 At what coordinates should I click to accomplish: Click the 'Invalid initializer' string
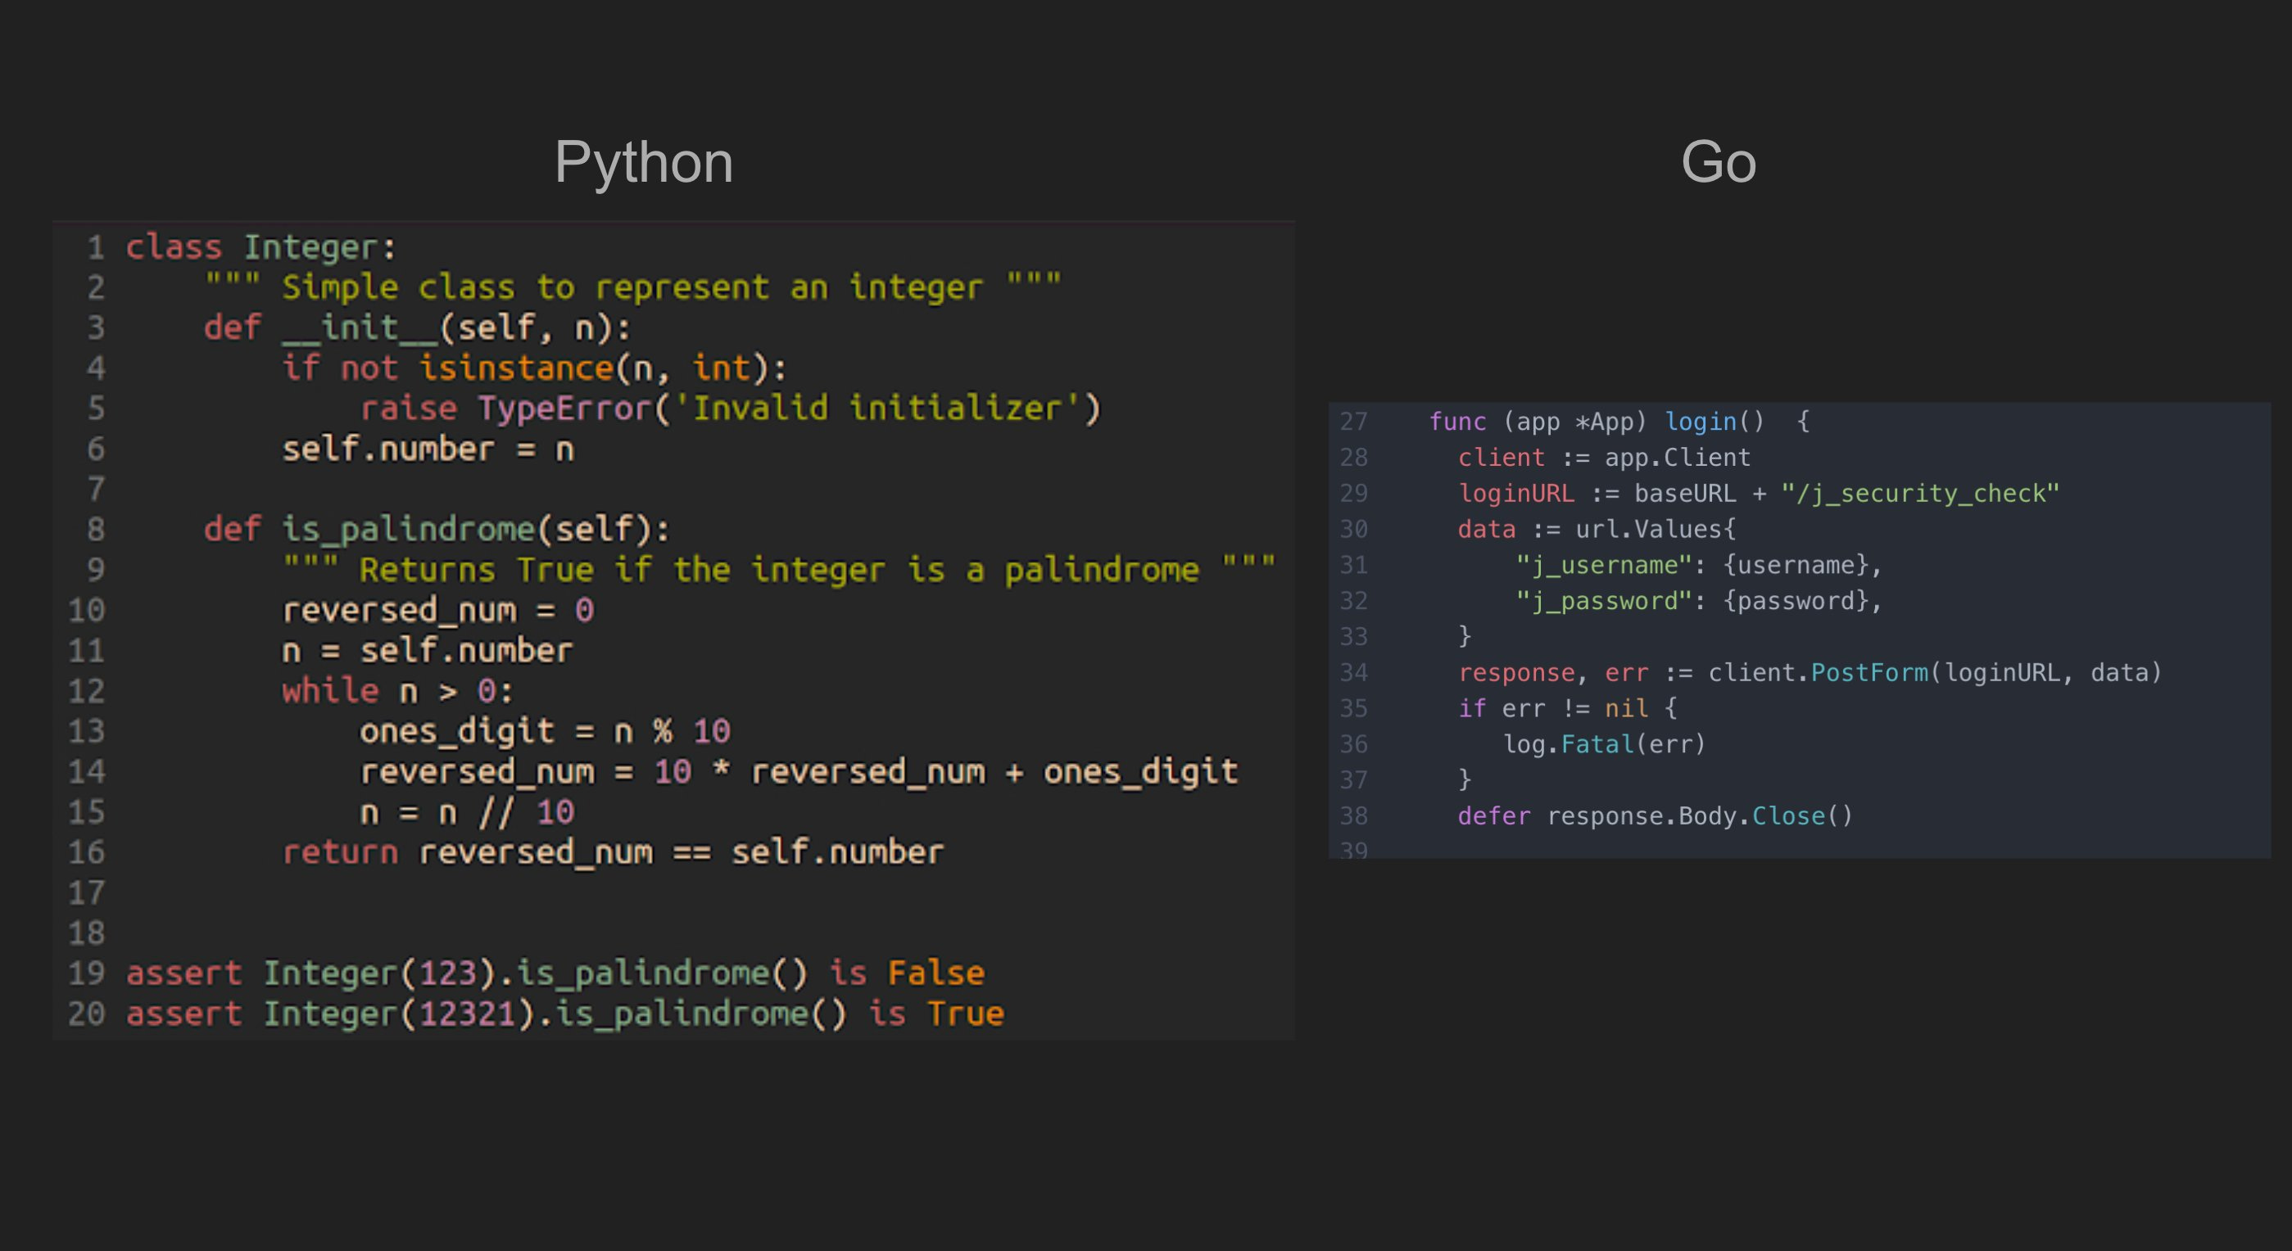[876, 409]
